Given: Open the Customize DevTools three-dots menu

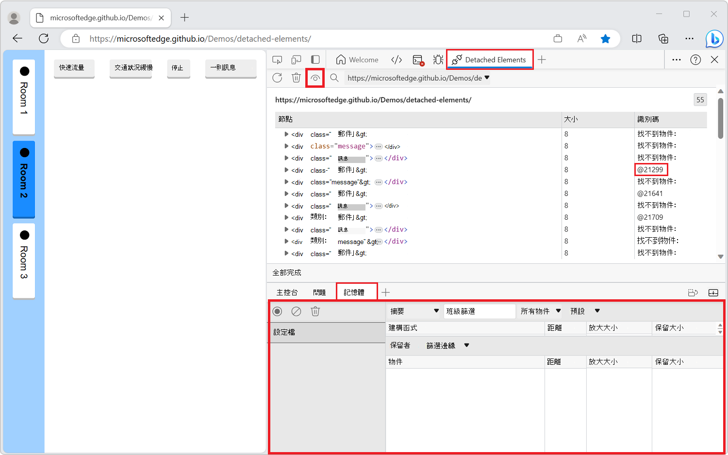Looking at the screenshot, I should pyautogui.click(x=676, y=60).
